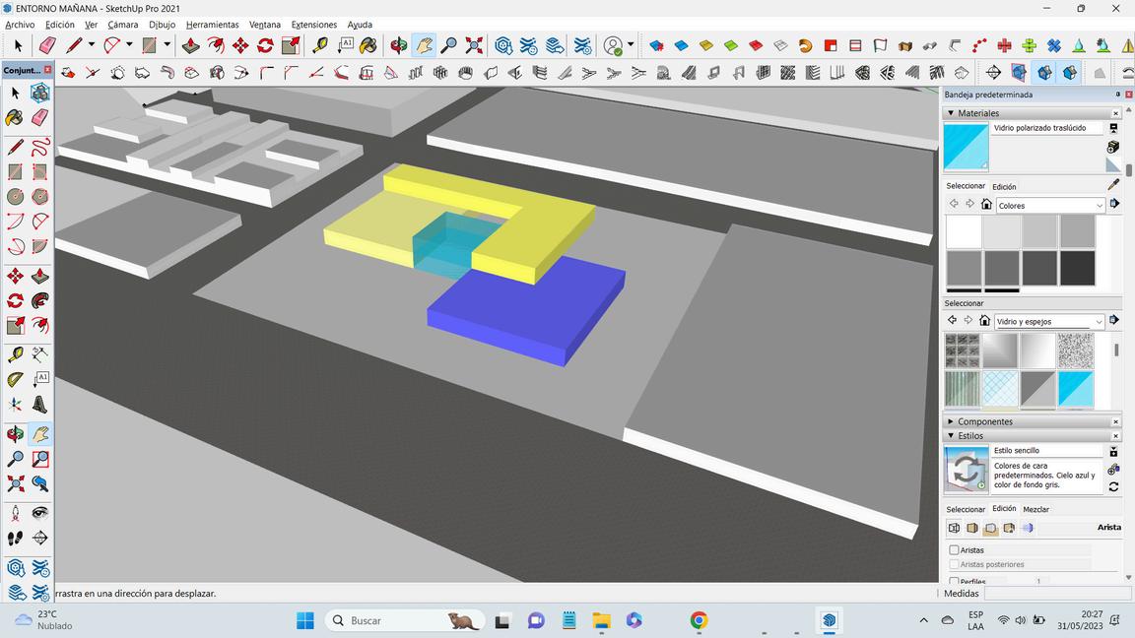This screenshot has width=1135, height=638.
Task: Activate the Push/Pull tool in top toolbar
Action: 191,46
